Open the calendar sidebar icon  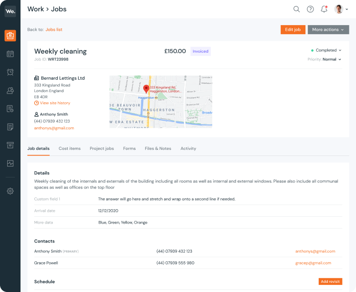tap(10, 54)
